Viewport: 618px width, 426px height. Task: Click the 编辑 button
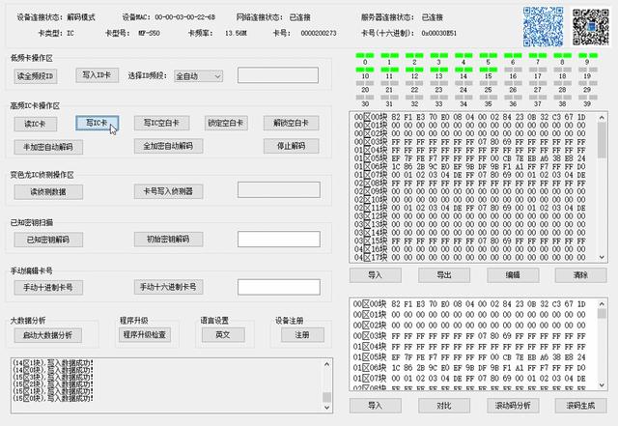pos(513,275)
